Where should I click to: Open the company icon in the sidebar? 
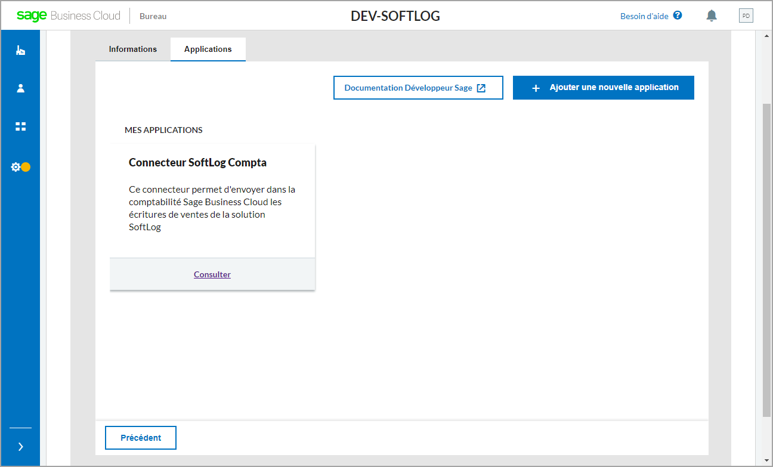(x=20, y=51)
